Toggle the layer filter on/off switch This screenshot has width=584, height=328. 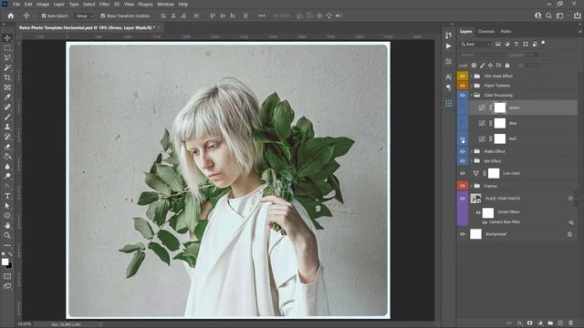(543, 43)
